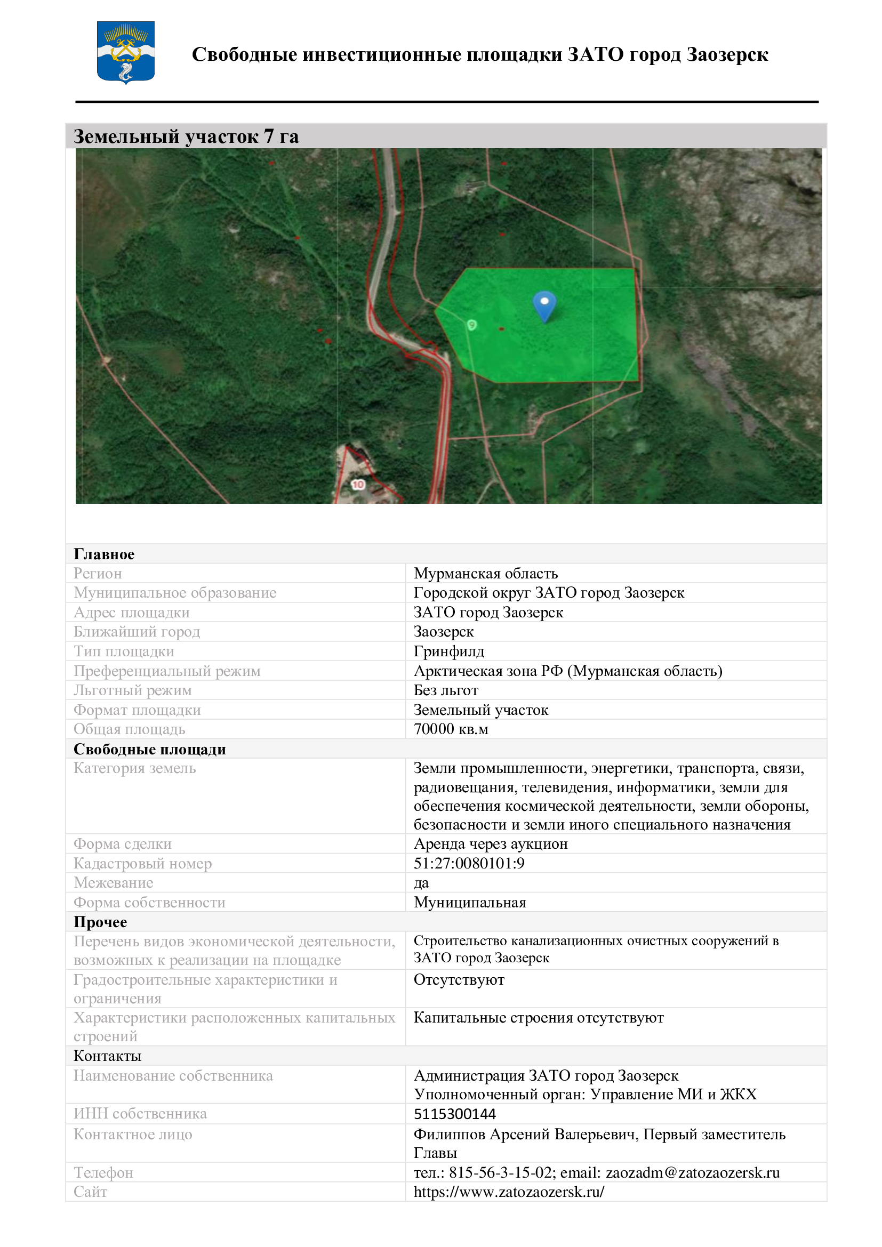The image size is (882, 1247).
Task: Click the page title about investment sites
Action: click(x=479, y=54)
